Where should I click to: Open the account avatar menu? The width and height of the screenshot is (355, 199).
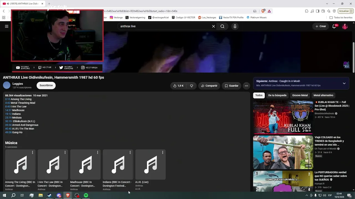point(345,26)
